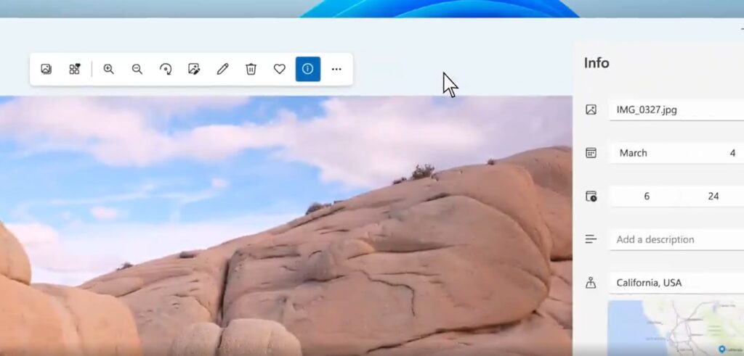Rotate the image
The image size is (744, 356).
click(166, 69)
